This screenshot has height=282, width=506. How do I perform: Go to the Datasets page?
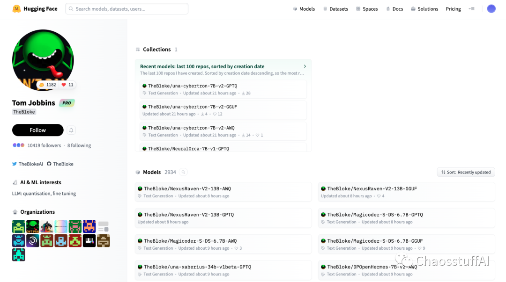[335, 9]
